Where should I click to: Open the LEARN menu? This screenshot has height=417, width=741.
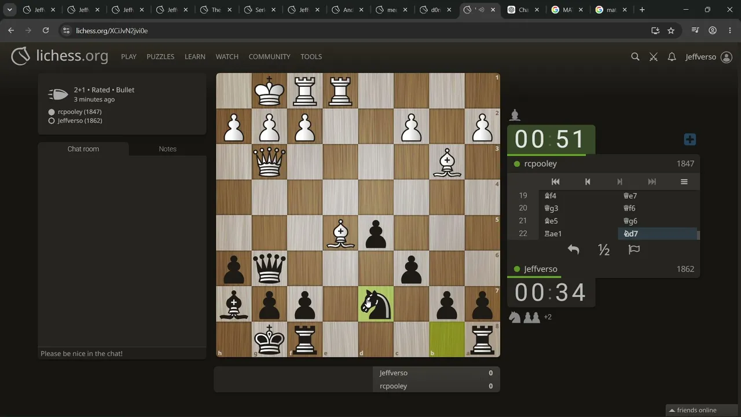195,57
